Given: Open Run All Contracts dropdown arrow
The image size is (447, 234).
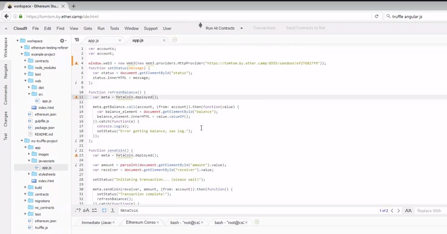Looking at the screenshot, I should pyautogui.click(x=241, y=28).
